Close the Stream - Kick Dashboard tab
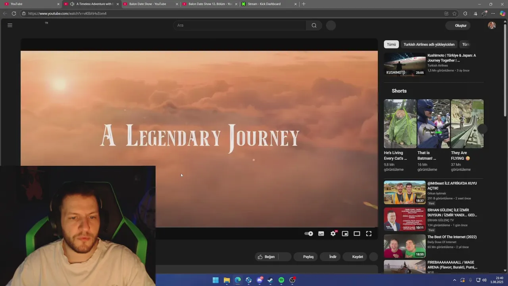 (295, 4)
